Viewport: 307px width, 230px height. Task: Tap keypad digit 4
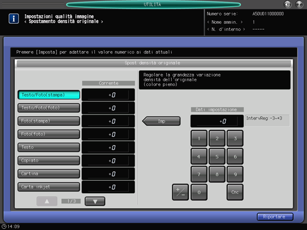[x=199, y=156]
